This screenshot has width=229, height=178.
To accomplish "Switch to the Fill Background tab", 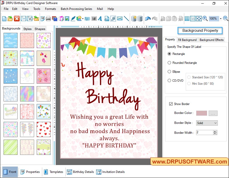I will click(x=187, y=40).
